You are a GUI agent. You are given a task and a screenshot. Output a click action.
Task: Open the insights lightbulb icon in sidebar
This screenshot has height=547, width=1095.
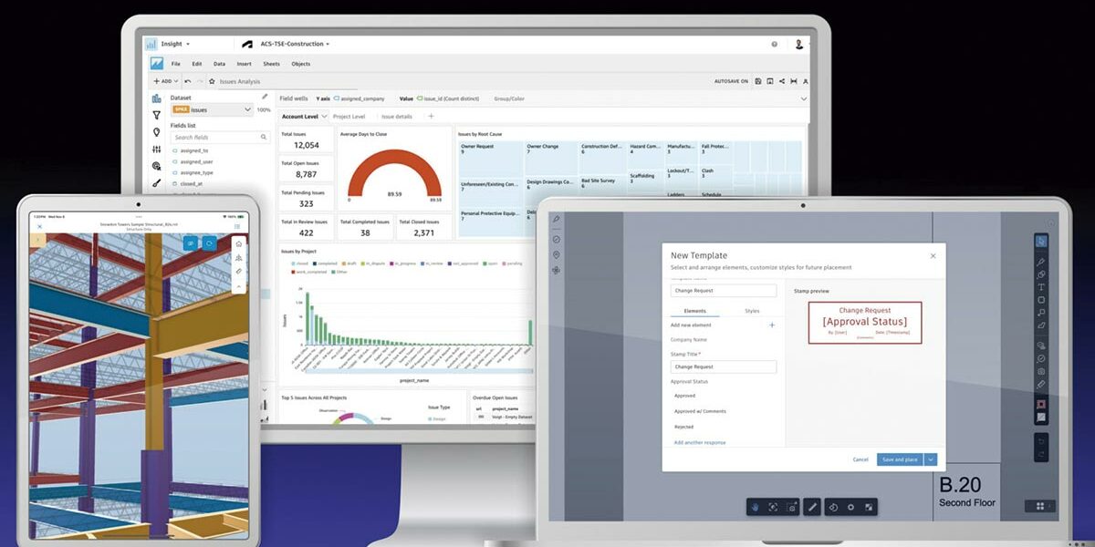tap(157, 132)
